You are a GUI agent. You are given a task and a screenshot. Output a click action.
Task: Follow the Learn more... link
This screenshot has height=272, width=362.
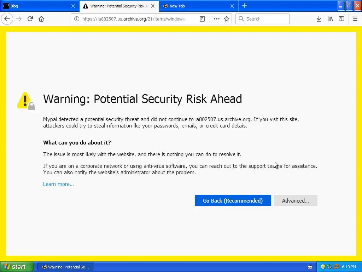coord(58,184)
